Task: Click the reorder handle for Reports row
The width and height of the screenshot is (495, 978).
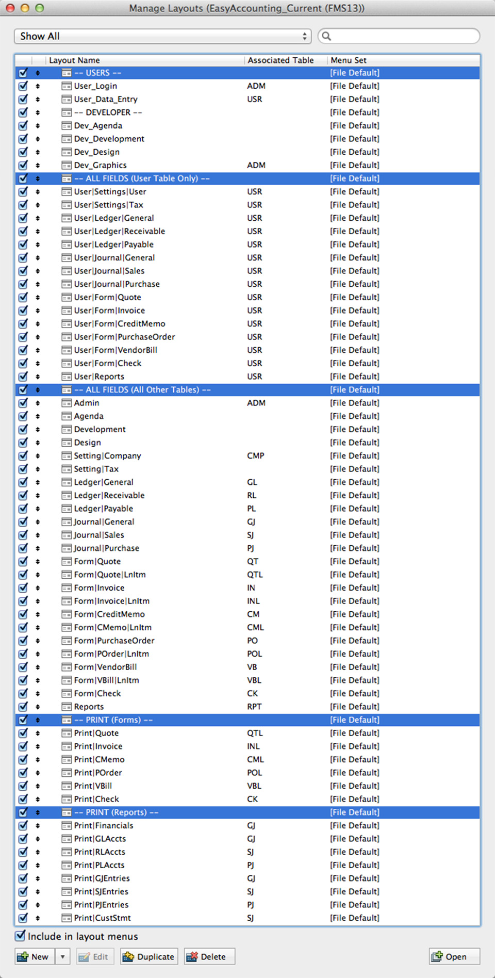Action: click(x=38, y=707)
